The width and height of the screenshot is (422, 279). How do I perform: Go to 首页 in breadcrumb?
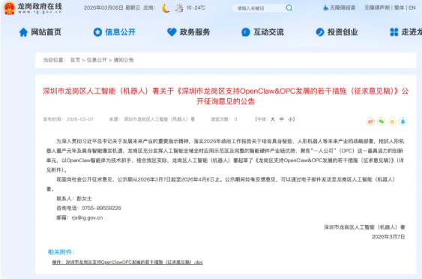point(75,60)
